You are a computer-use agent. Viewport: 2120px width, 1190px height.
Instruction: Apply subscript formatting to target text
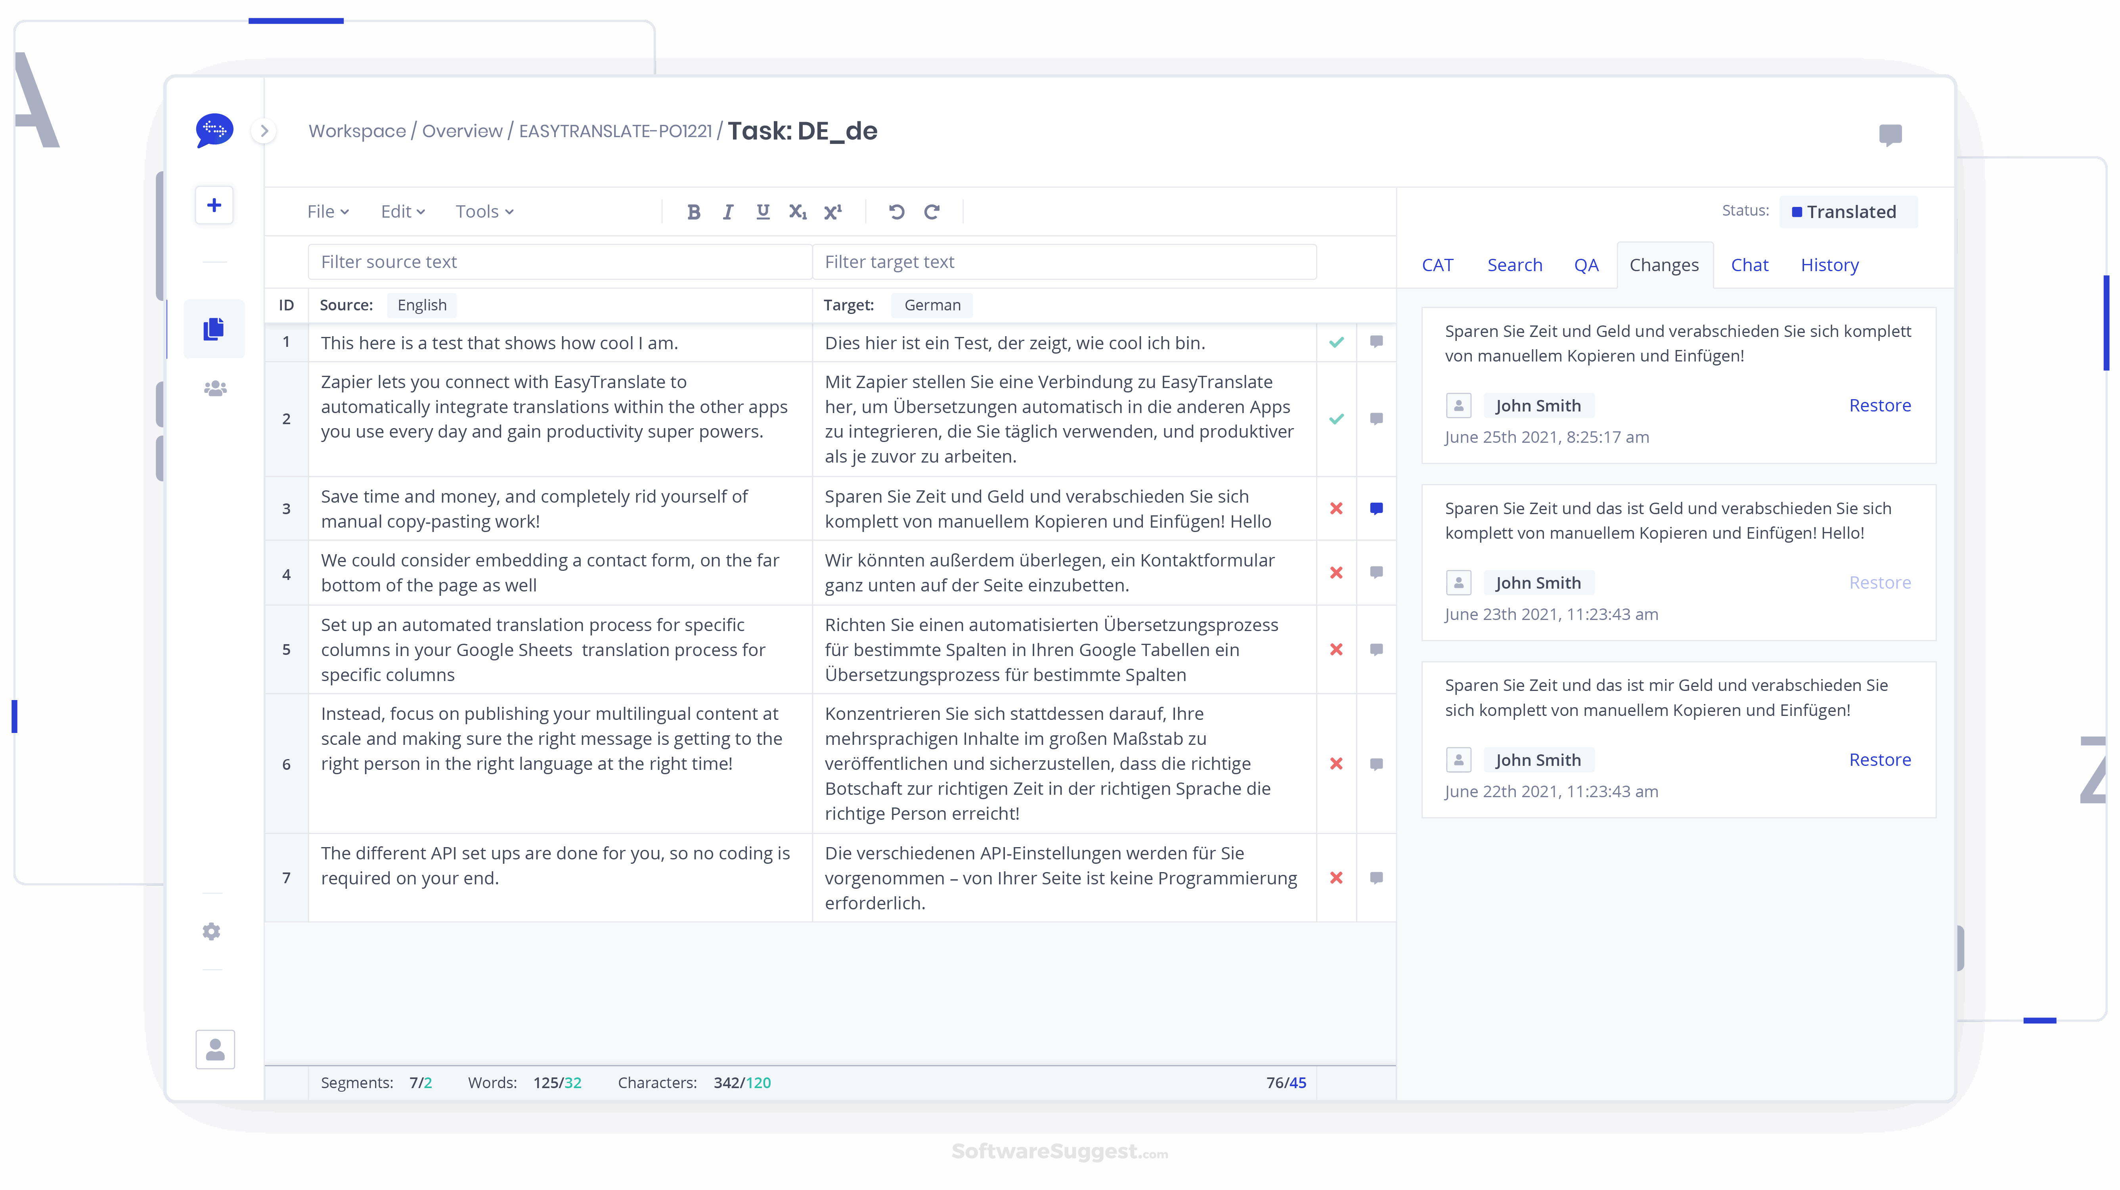(x=797, y=212)
